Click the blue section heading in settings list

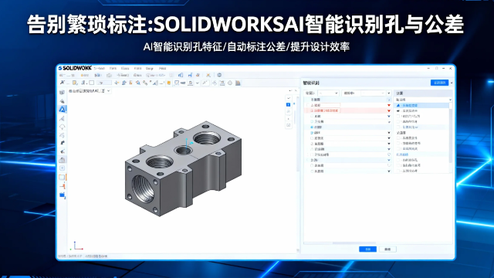[402, 154]
